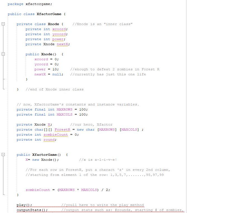Click the ycoord variable declaration
Image resolution: width=231 pixels, height=213 pixels.
[59, 34]
